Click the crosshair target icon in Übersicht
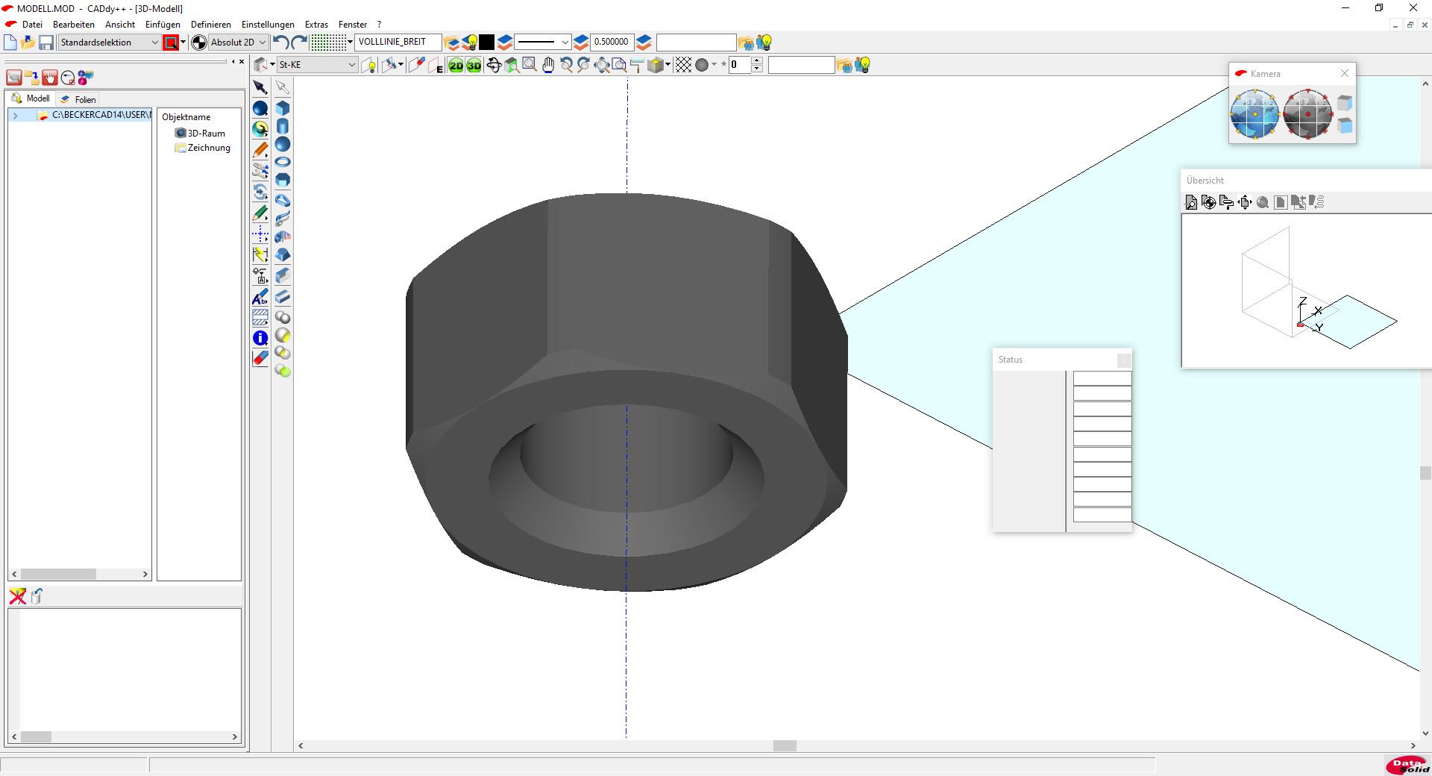Image resolution: width=1432 pixels, height=776 pixels. tap(1209, 202)
